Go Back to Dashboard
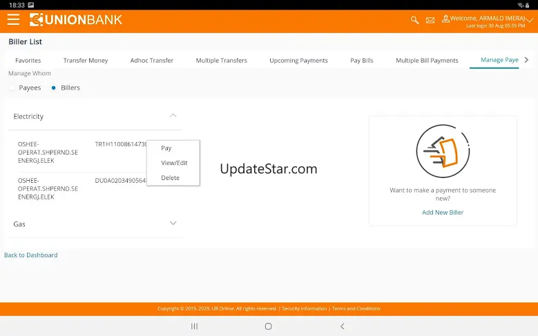 click(31, 255)
